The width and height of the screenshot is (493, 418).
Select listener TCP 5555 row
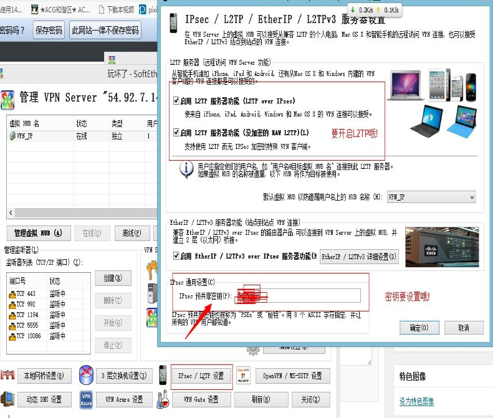point(49,326)
